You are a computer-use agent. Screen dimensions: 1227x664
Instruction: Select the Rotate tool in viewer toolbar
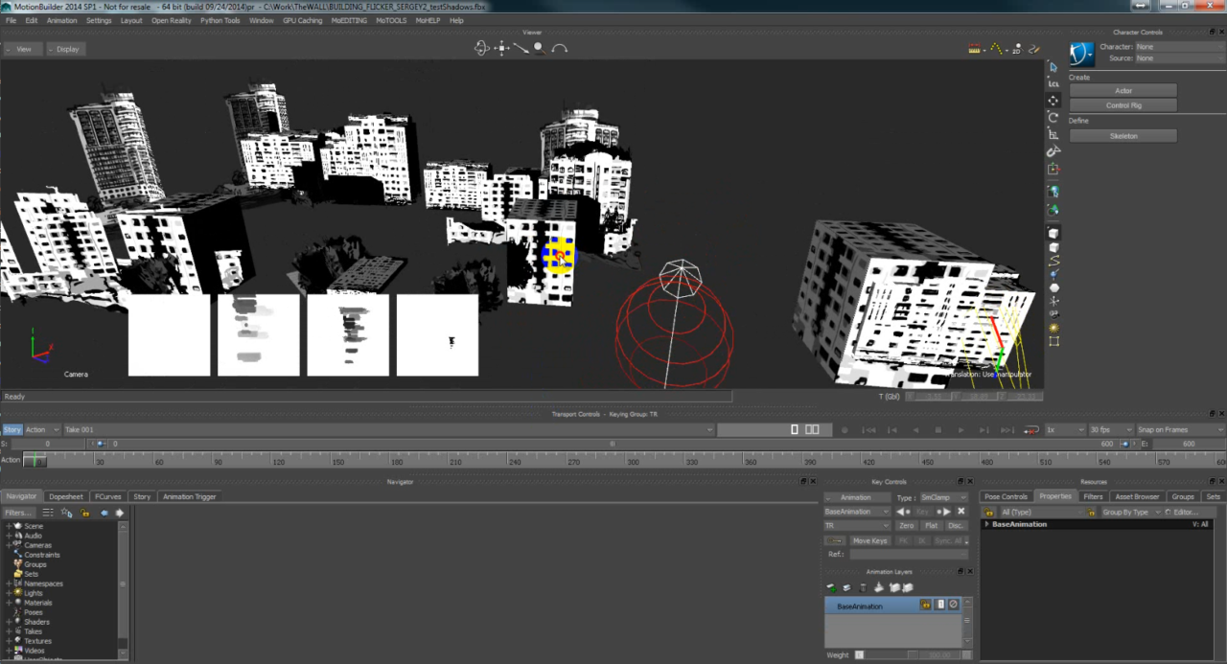1053,117
